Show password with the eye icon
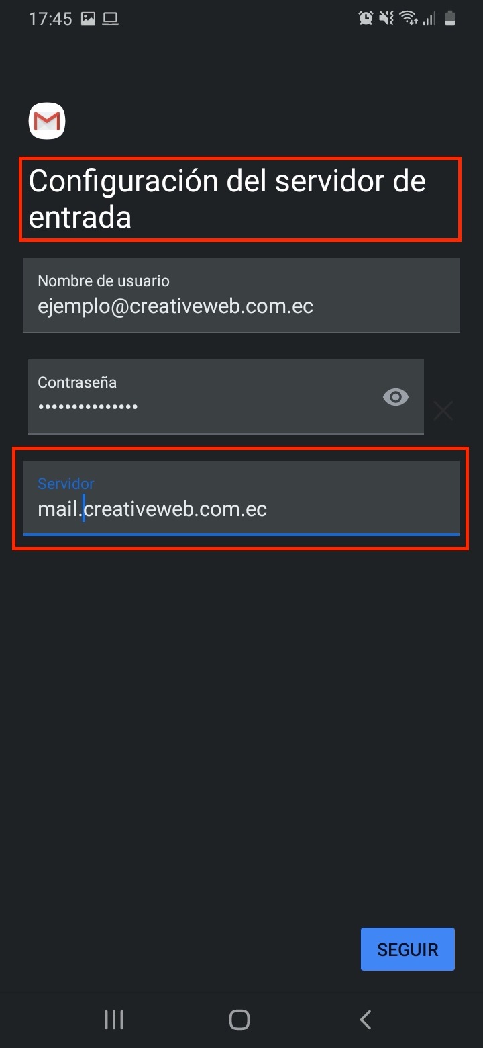 tap(396, 398)
